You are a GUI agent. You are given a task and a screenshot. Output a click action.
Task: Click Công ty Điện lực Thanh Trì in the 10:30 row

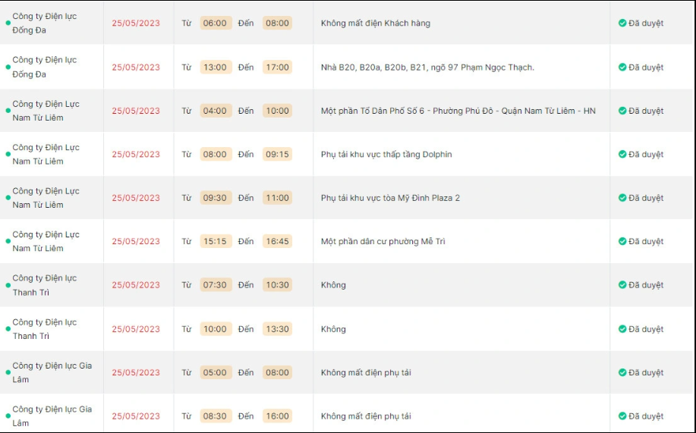click(45, 285)
